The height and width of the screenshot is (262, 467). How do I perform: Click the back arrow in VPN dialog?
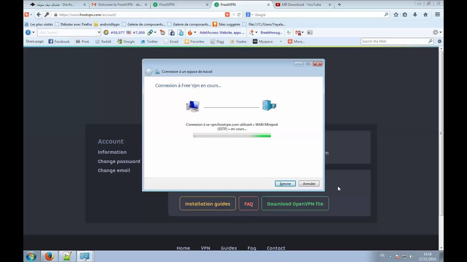[148, 72]
